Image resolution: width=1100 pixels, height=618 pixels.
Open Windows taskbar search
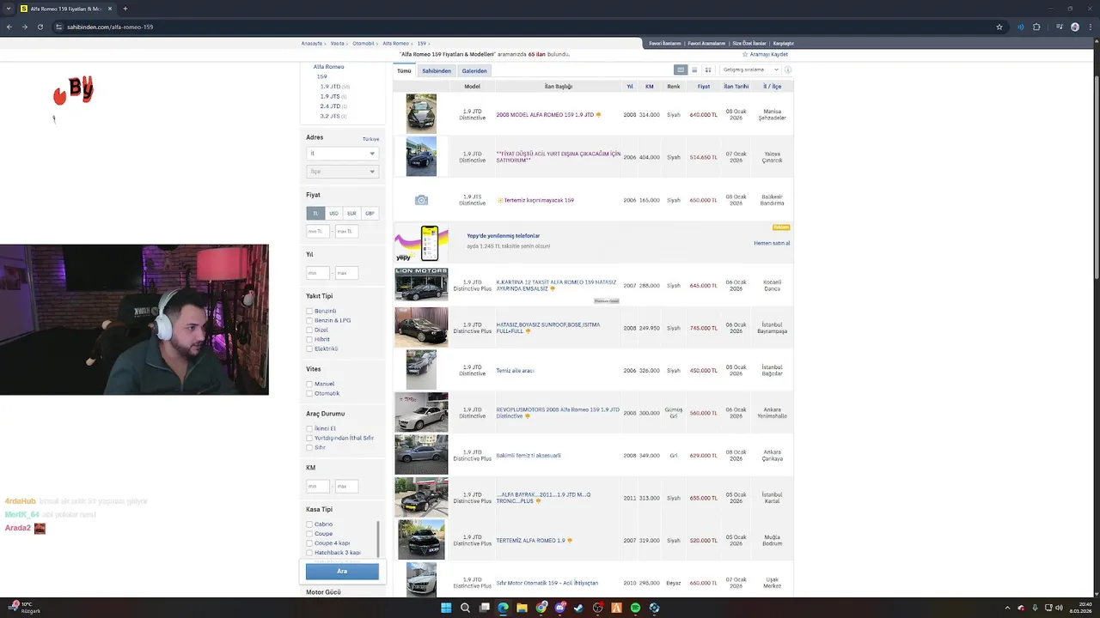[x=465, y=608]
